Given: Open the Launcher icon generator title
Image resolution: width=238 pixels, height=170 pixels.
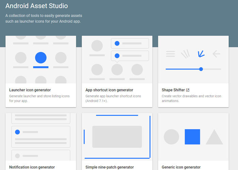Looking at the screenshot, I should (30, 90).
